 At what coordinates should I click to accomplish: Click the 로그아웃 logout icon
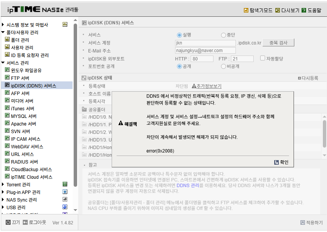pos(25,222)
